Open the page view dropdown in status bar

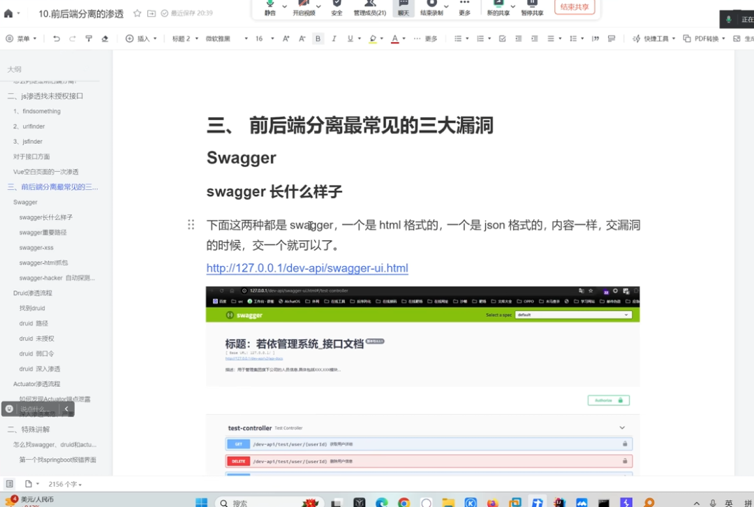(x=31, y=484)
